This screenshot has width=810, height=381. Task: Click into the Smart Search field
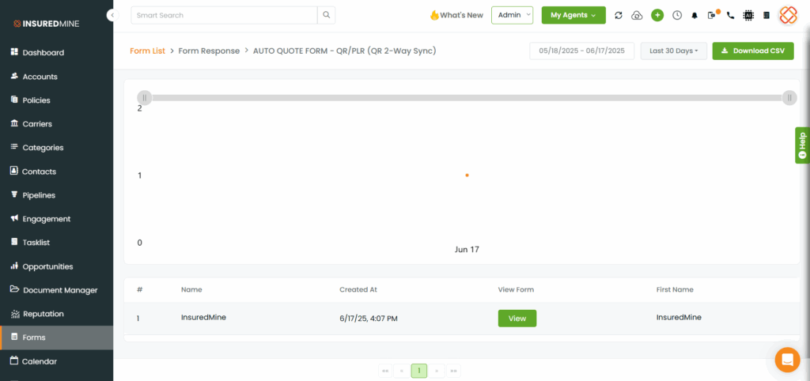[224, 15]
